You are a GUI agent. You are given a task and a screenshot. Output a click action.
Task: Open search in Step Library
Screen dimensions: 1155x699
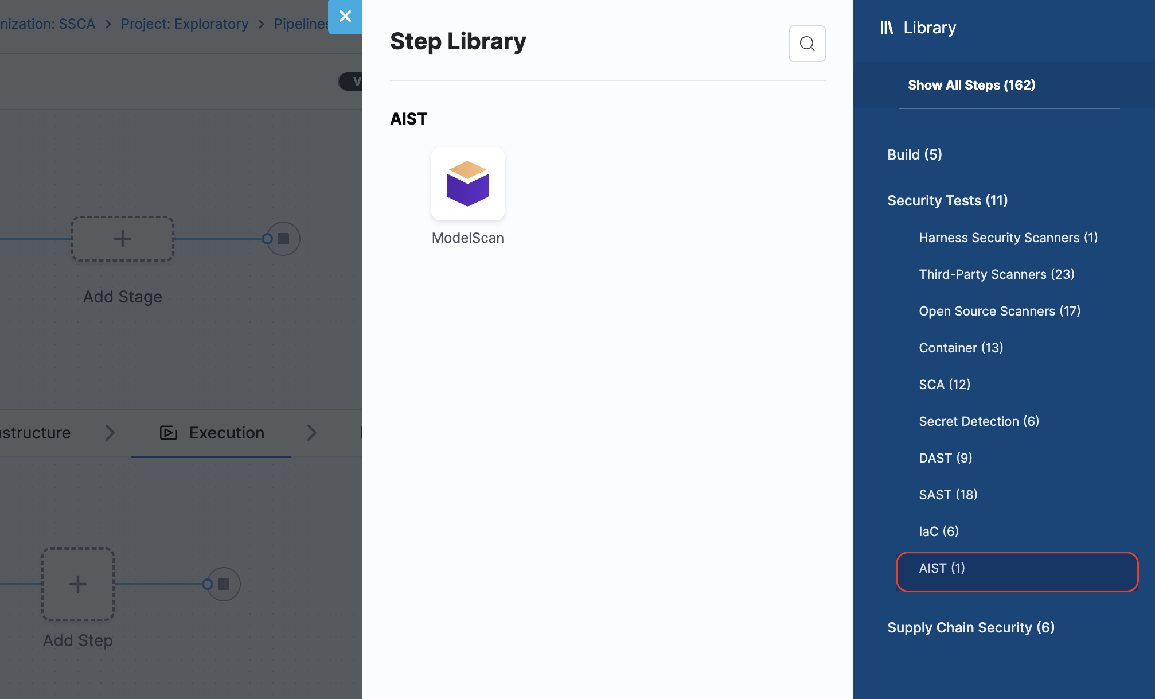pyautogui.click(x=807, y=44)
